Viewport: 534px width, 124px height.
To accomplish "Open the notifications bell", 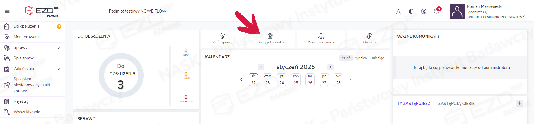I will [436, 11].
